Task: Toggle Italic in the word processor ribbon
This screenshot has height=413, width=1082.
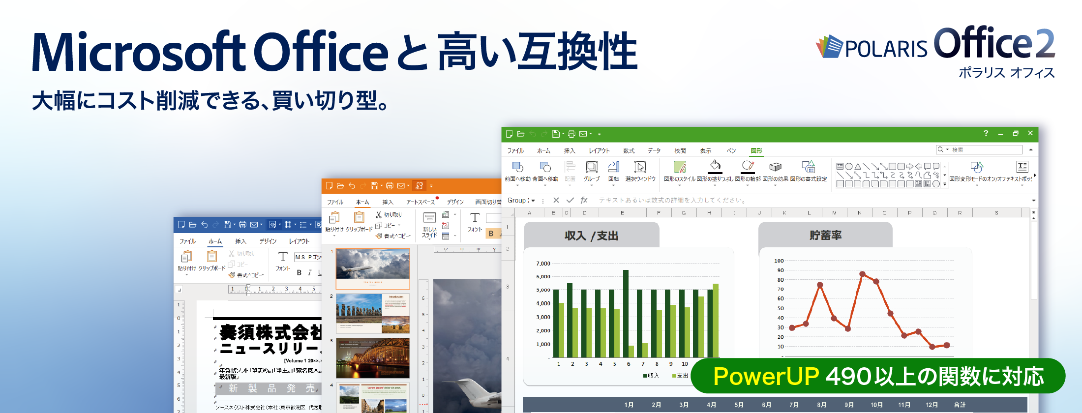Action: tap(309, 272)
